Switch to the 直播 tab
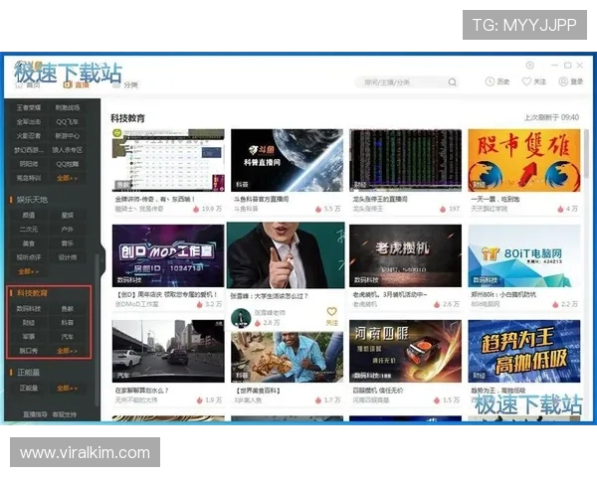597x477 pixels. [77, 84]
